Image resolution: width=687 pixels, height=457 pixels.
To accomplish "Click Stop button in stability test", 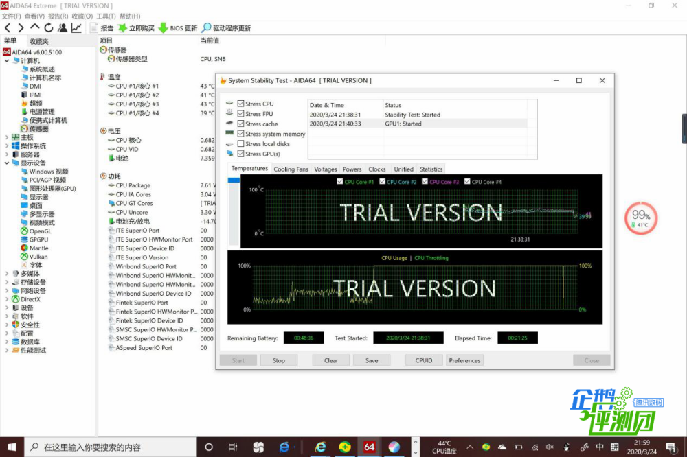I will [279, 360].
